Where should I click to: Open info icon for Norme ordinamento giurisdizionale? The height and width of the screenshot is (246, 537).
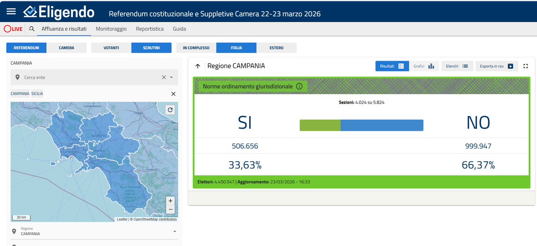(299, 87)
